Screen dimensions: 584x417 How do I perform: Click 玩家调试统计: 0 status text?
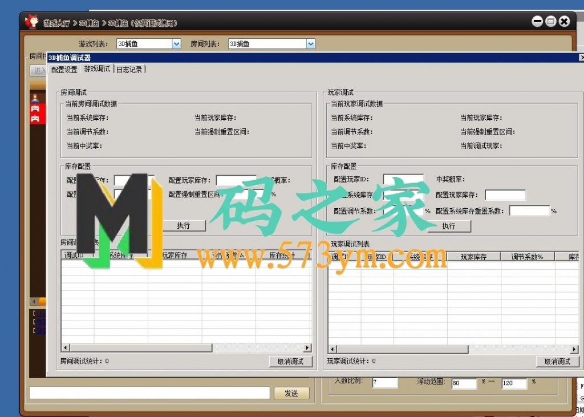[x=351, y=361]
